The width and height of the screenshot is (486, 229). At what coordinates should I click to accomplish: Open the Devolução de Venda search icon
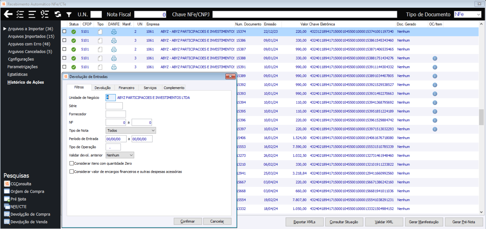click(x=7, y=222)
